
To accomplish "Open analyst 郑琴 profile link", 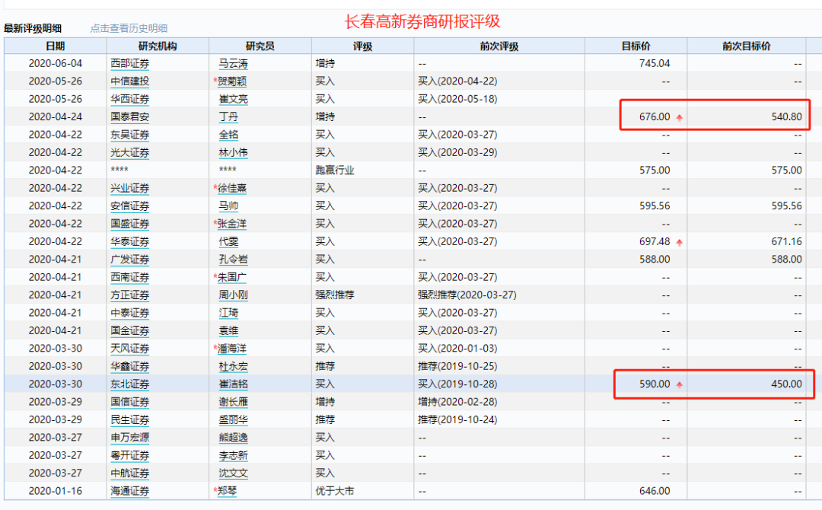I will click(228, 491).
